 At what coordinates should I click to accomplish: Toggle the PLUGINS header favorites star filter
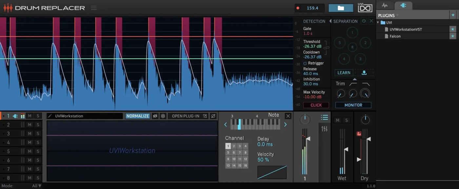pyautogui.click(x=453, y=15)
